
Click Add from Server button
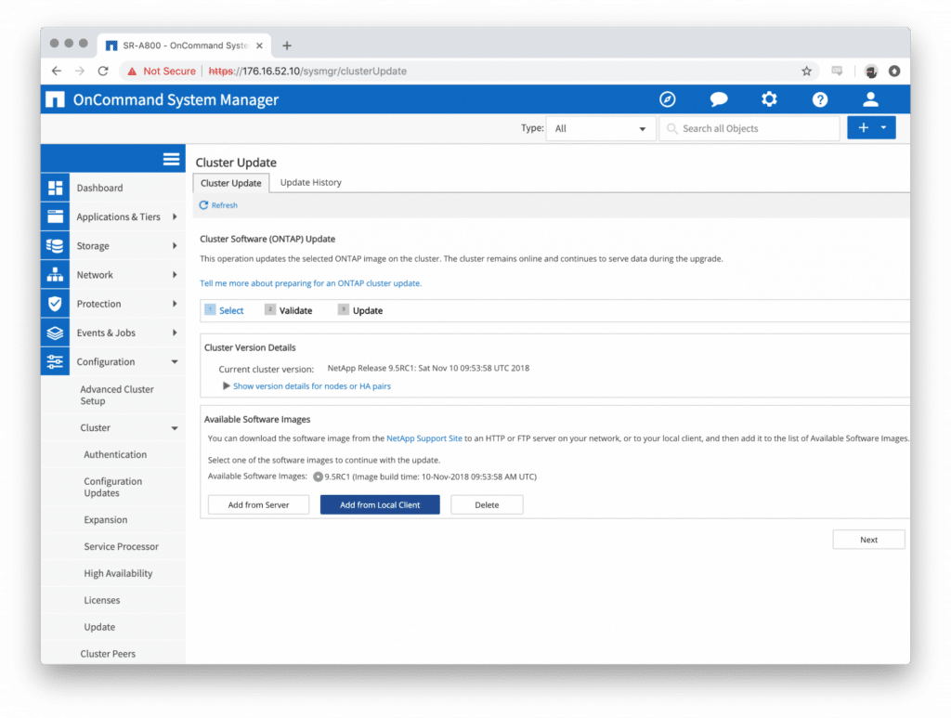[x=258, y=504]
